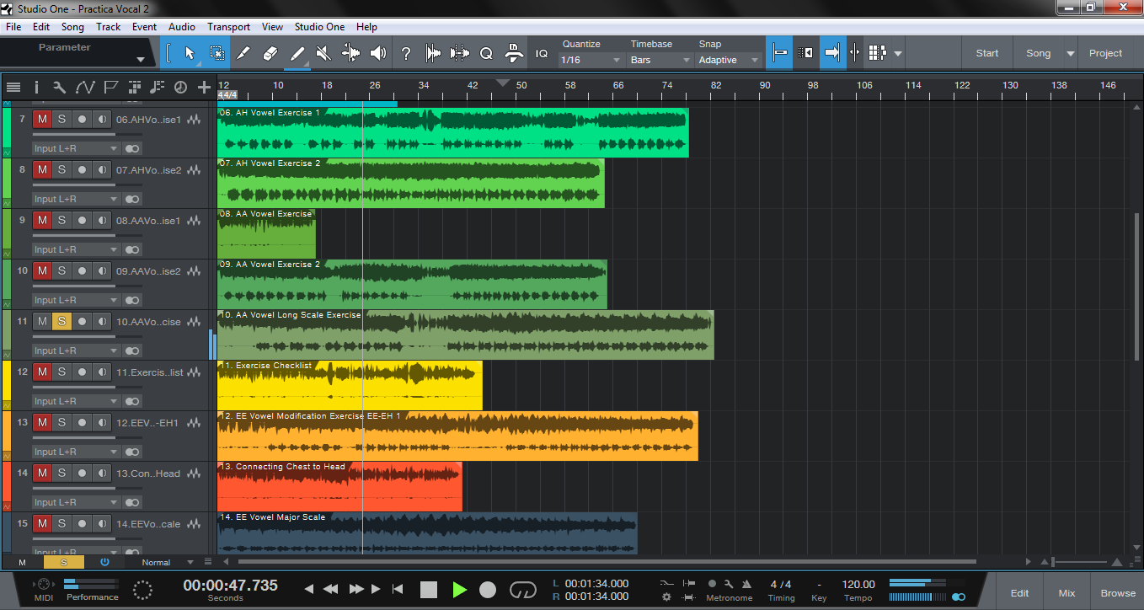Start playback with the green Play button
This screenshot has height=610, width=1144.
tap(459, 590)
